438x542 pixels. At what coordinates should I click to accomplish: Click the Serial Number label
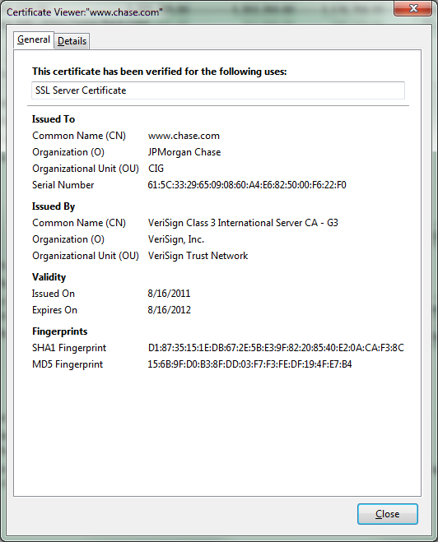click(x=63, y=185)
